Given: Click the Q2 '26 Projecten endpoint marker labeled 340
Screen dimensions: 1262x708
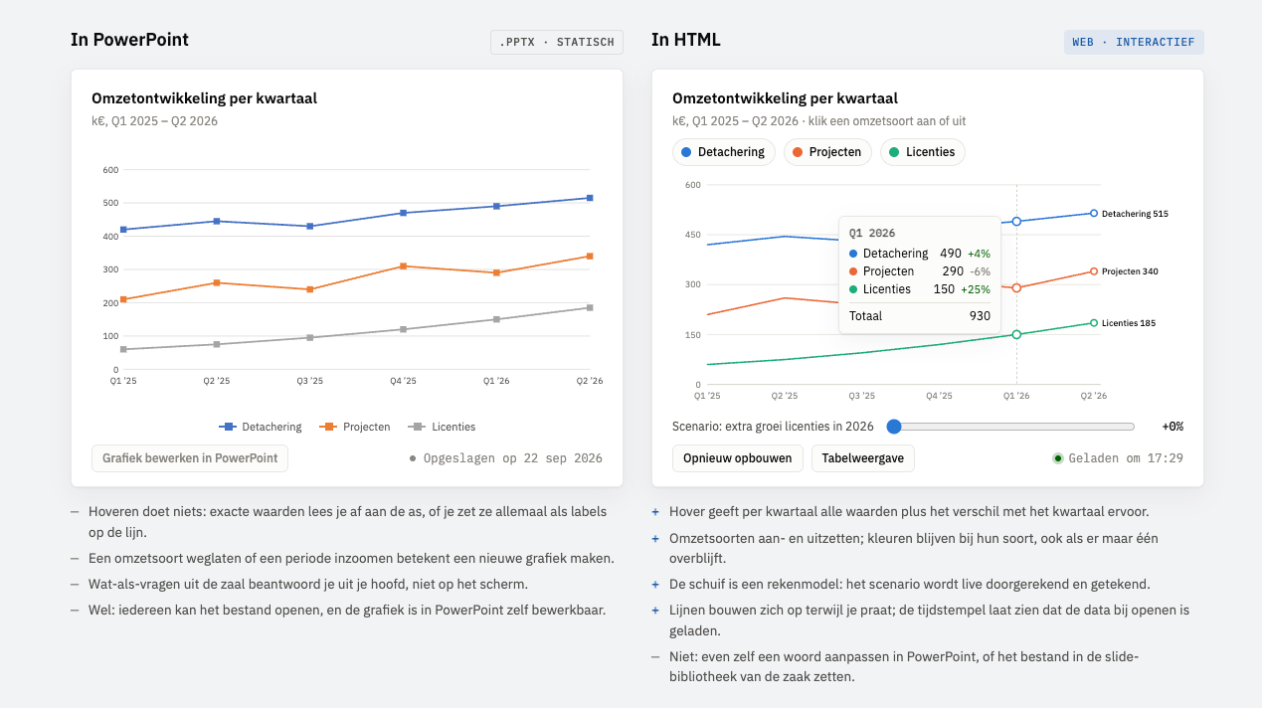Looking at the screenshot, I should pyautogui.click(x=1094, y=271).
